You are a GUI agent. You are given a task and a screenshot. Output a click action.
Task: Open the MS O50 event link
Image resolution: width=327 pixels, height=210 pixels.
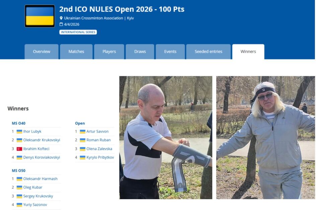click(18, 171)
